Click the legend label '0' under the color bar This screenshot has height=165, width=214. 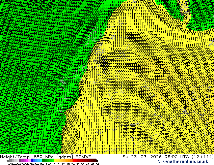click(54, 164)
